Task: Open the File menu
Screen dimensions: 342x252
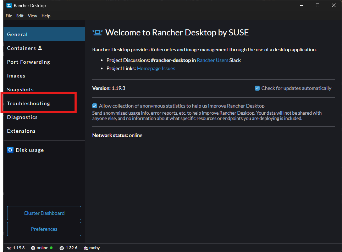Action: click(x=9, y=16)
